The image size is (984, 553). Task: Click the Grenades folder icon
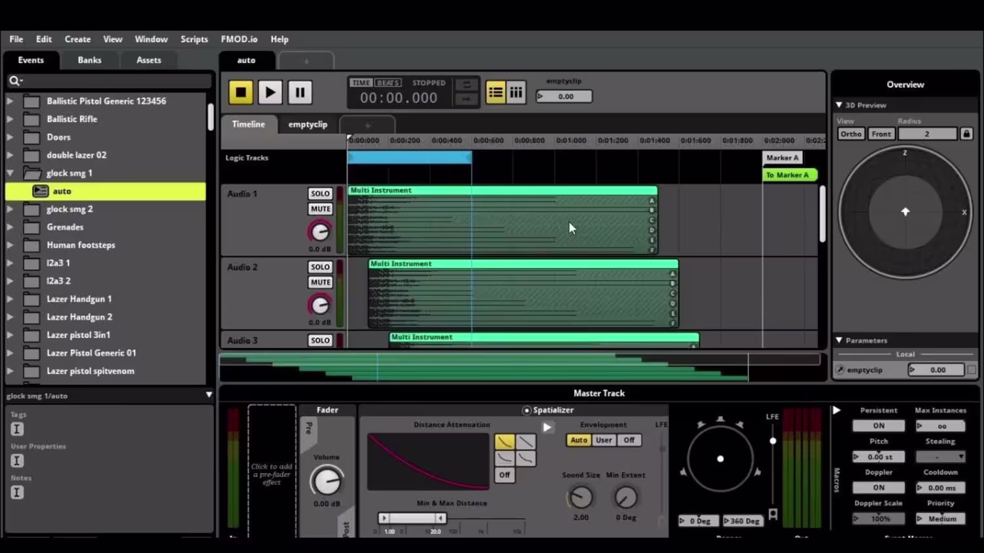click(x=31, y=227)
